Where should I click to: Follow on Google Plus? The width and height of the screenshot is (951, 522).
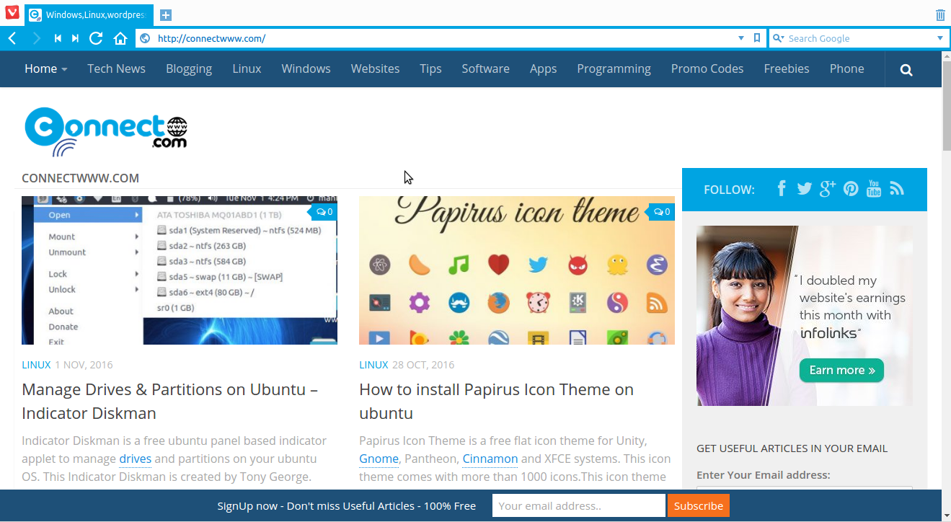point(828,189)
